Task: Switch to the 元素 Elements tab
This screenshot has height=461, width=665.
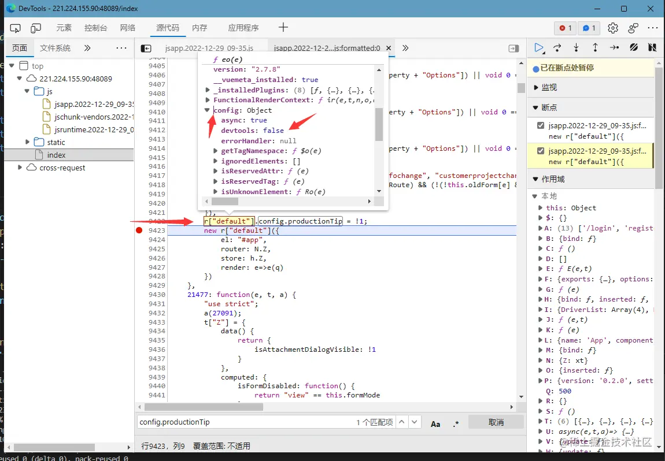Action: point(64,28)
